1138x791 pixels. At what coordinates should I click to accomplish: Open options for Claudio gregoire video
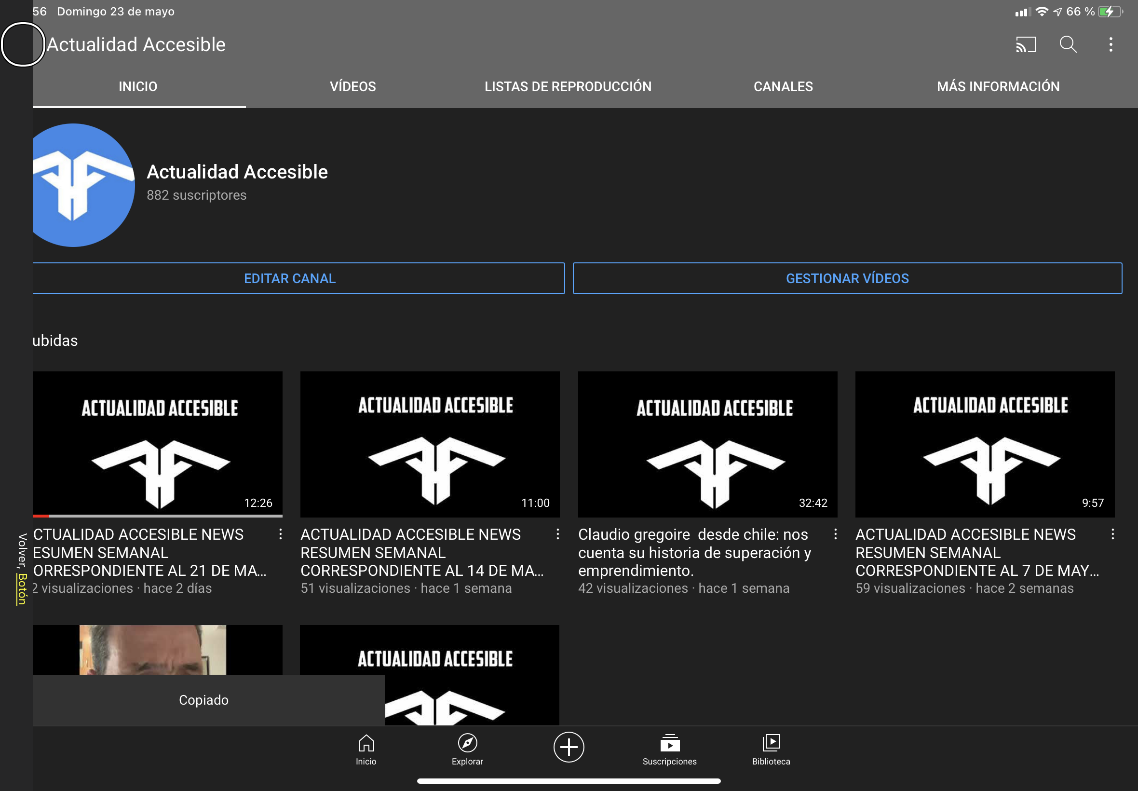[835, 534]
